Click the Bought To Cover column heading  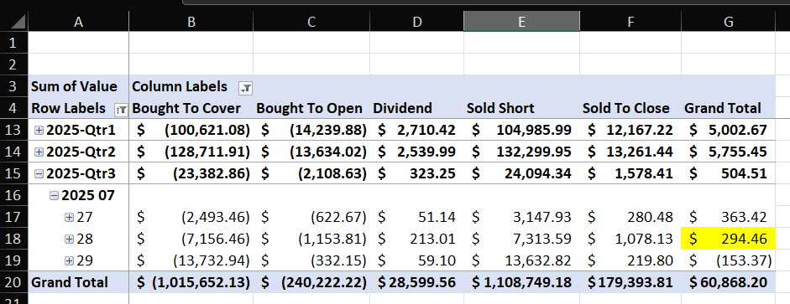(191, 108)
